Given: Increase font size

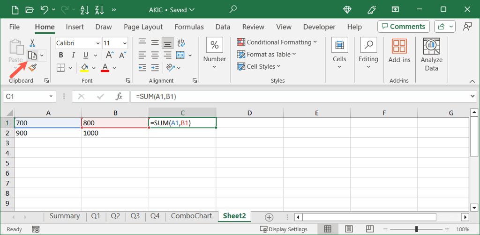Looking at the screenshot, I should coord(110,55).
